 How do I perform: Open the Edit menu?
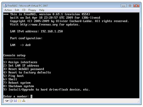tap(17, 10)
